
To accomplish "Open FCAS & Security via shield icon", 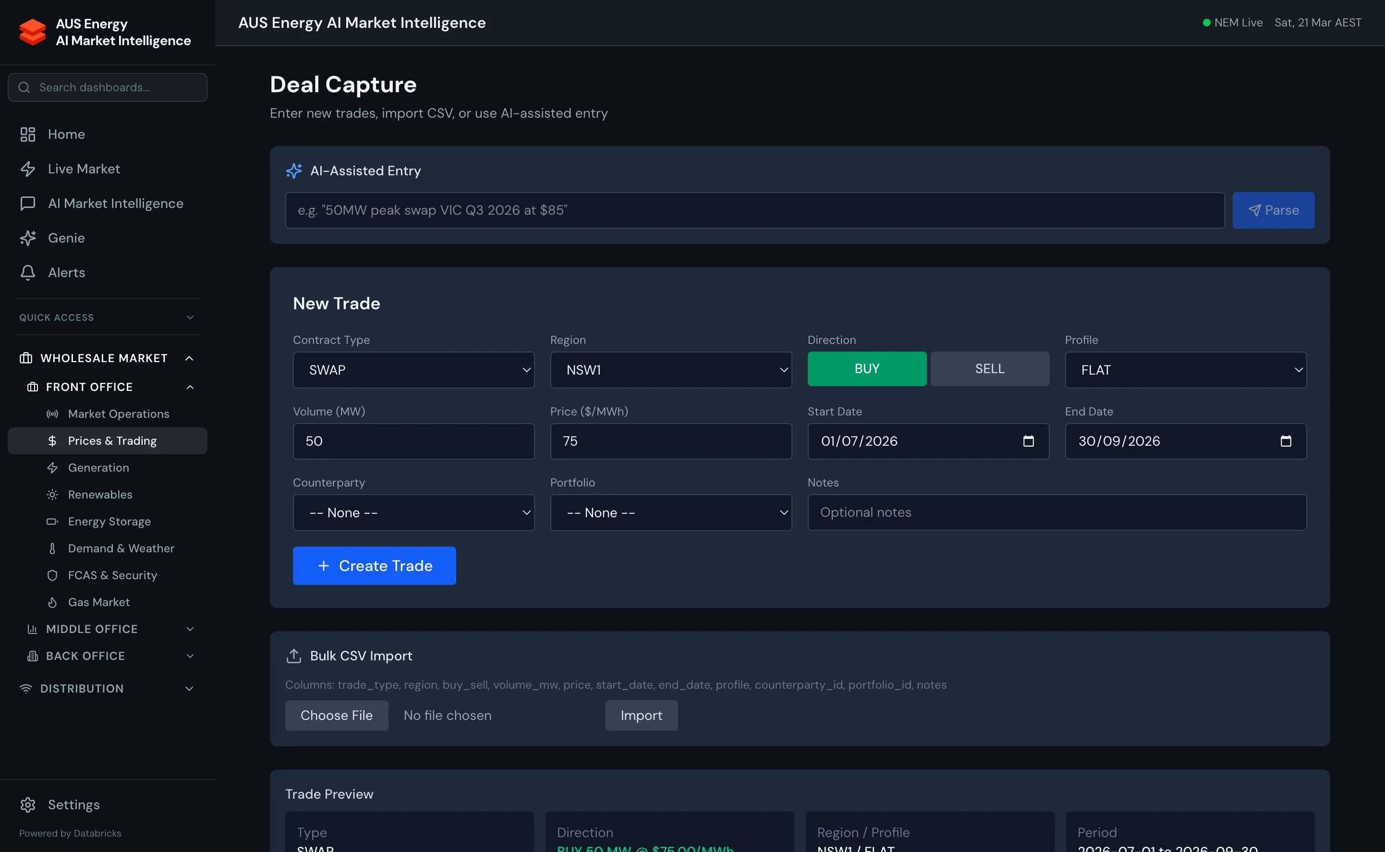I will click(52, 575).
